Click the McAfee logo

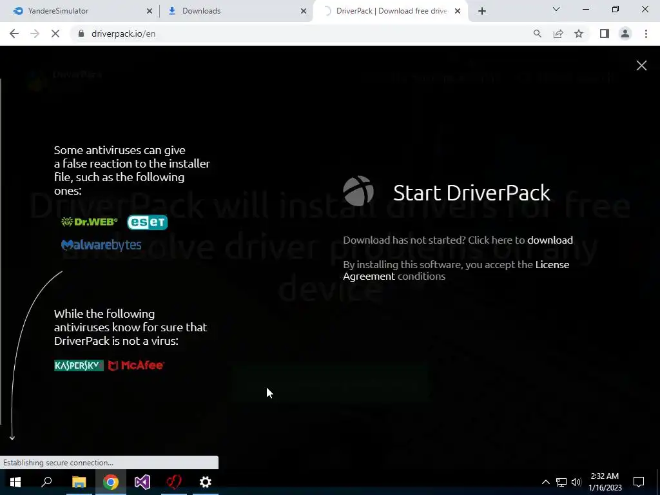point(136,365)
